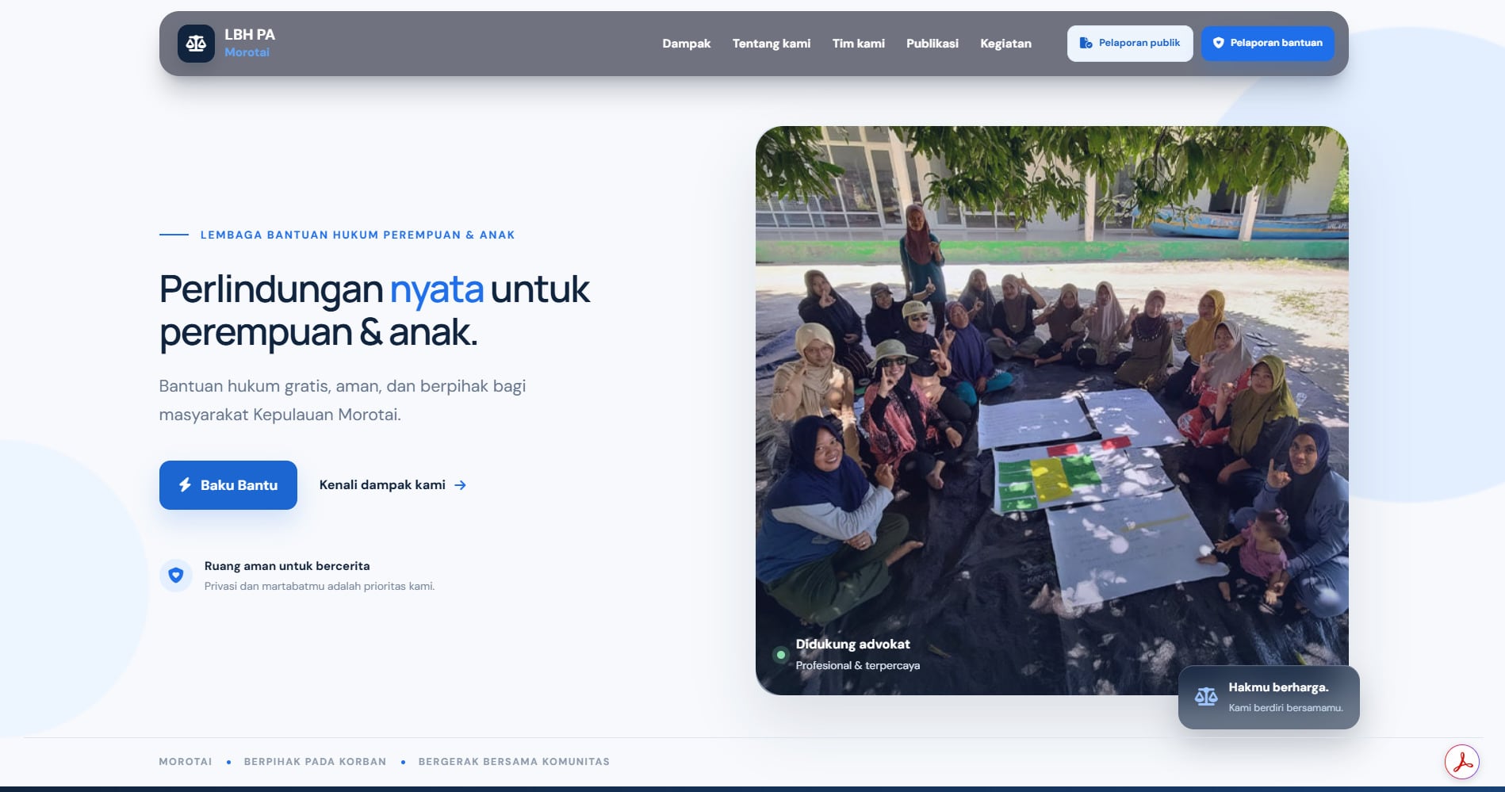Click the Pelaporan publik button

click(1130, 44)
